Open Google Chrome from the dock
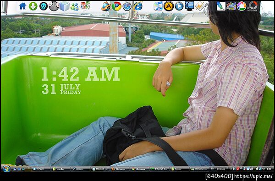Screen dimensions: 275x181 tap(116, 6)
